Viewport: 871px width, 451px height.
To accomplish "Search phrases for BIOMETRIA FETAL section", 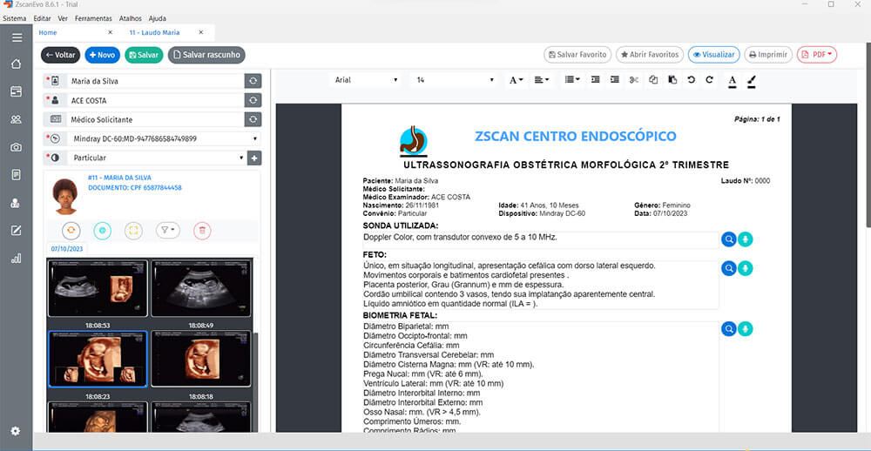I will click(x=729, y=329).
